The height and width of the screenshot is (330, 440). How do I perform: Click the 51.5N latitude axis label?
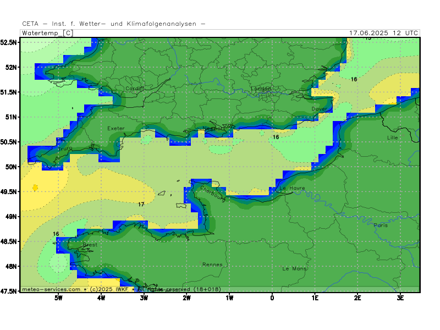(8, 92)
